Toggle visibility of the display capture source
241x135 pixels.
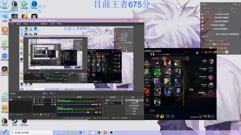pyautogui.click(x=52, y=104)
